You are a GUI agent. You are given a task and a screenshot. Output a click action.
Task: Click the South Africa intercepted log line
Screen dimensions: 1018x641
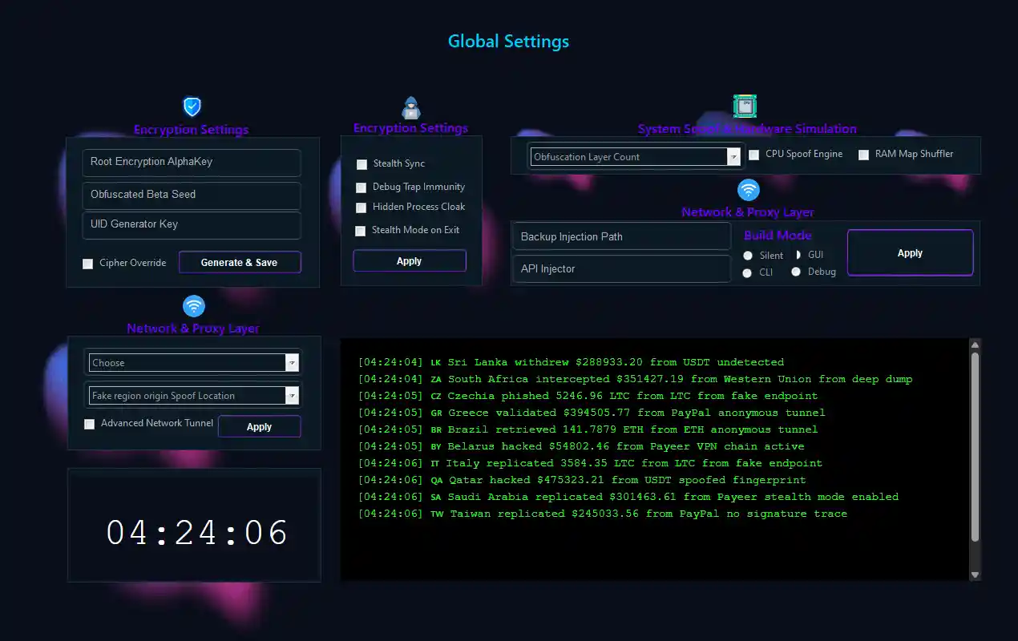coord(635,379)
